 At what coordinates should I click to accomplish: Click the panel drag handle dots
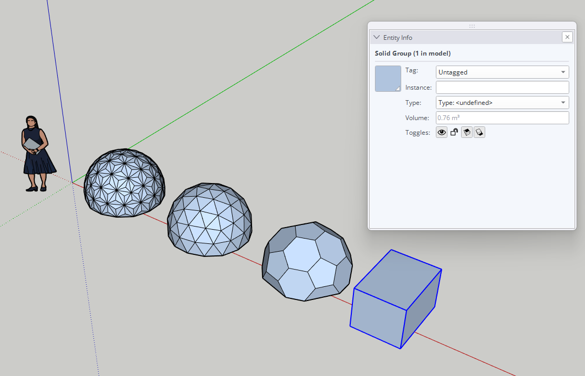coord(472,26)
